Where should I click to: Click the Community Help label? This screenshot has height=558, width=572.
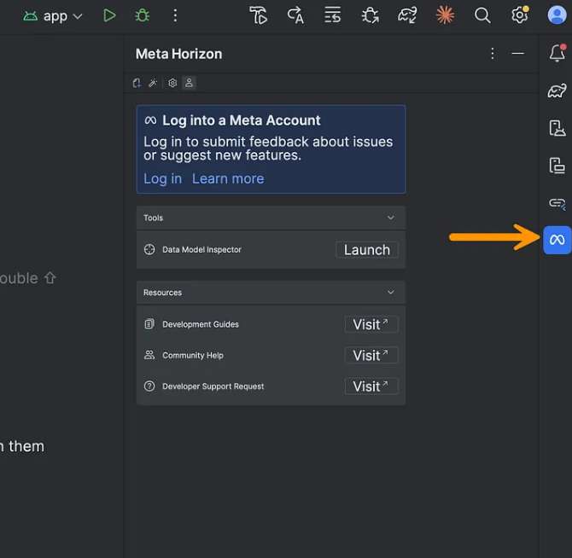193,355
